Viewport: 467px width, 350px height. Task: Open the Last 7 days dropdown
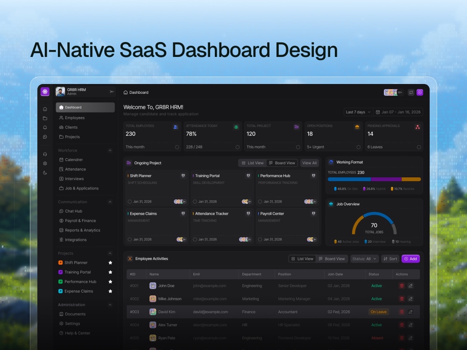click(x=358, y=112)
